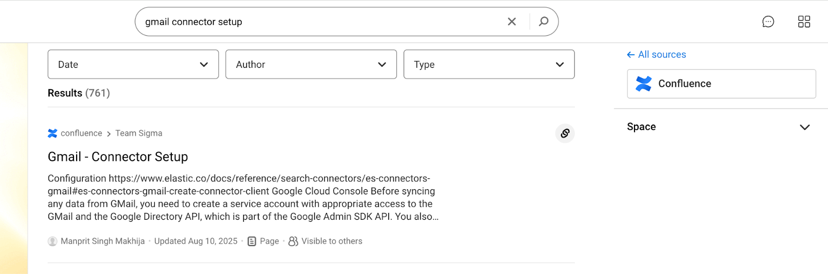Viewport: 828px width, 274px height.
Task: Copy link using the chain icon
Action: pyautogui.click(x=565, y=133)
